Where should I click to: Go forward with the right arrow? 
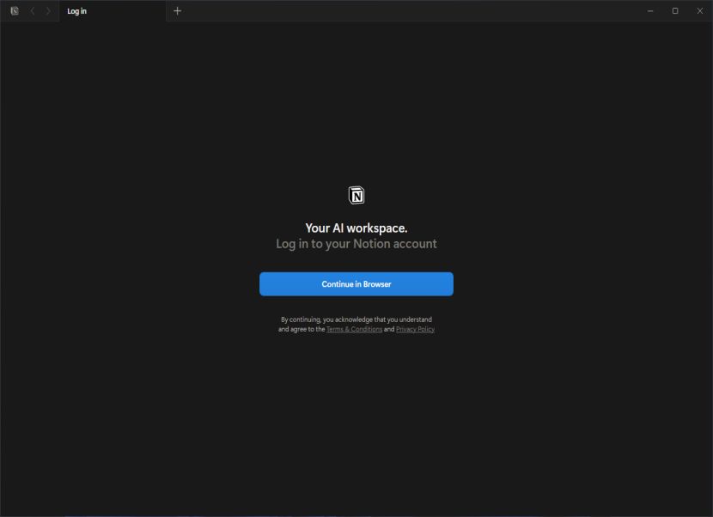pyautogui.click(x=48, y=11)
